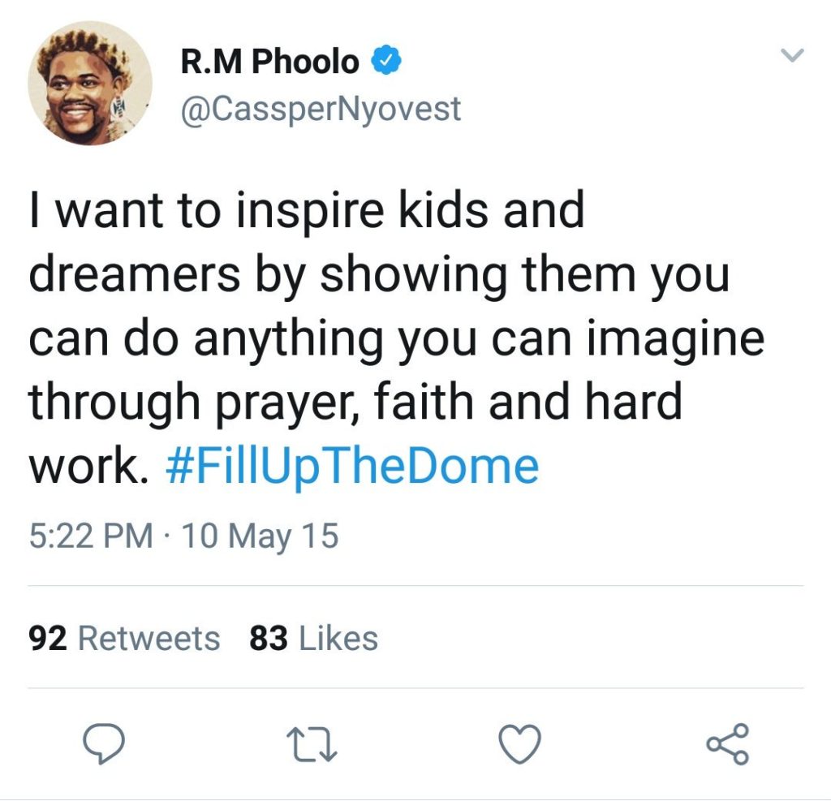This screenshot has height=801, width=831.
Task: Click the line 'can do anything you can imagine'
Action: click(397, 338)
